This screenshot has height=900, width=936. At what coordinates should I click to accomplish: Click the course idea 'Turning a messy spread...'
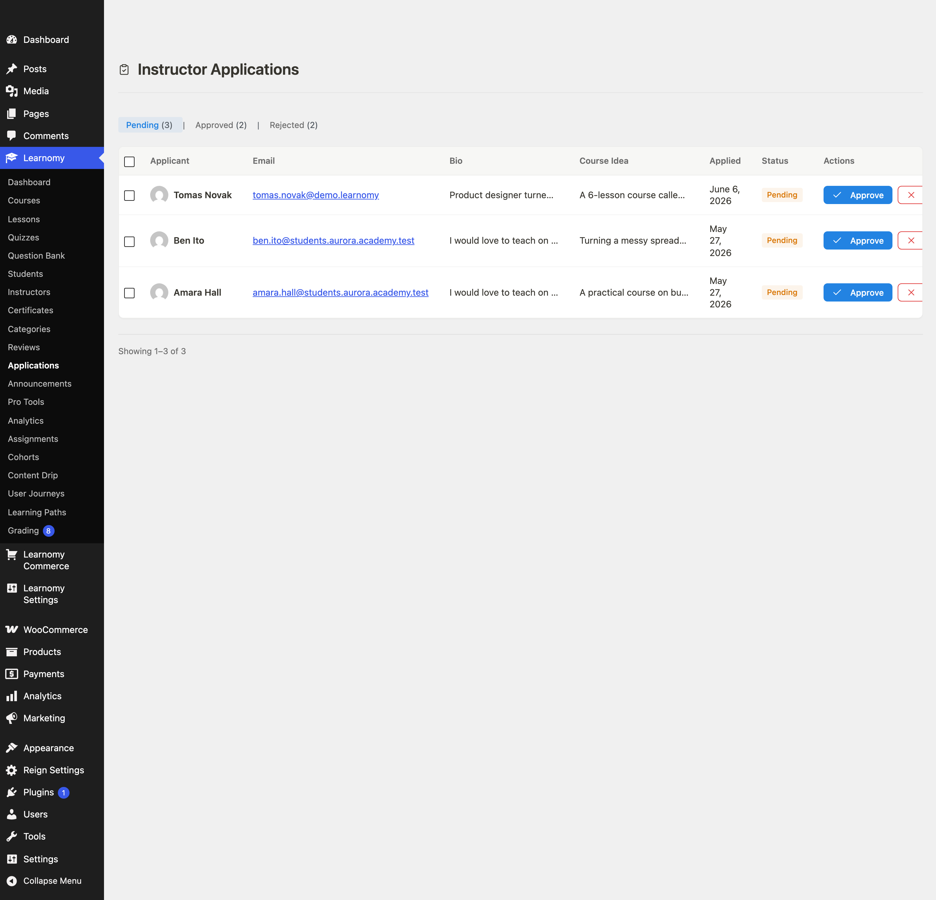633,241
